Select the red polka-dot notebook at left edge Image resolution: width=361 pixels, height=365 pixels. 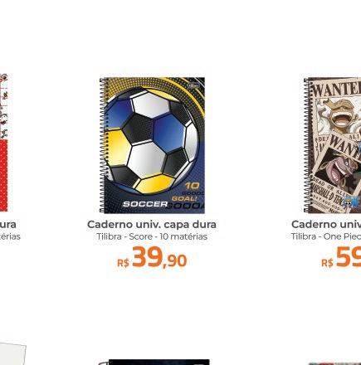[x=4, y=143]
